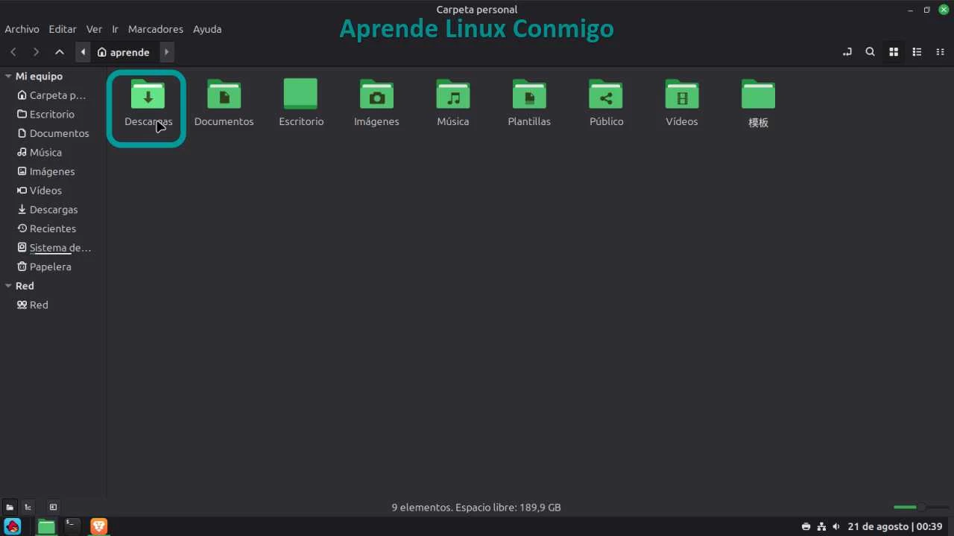The width and height of the screenshot is (954, 536).
Task: Select the Escritorio folder in the file view
Action: click(x=300, y=94)
